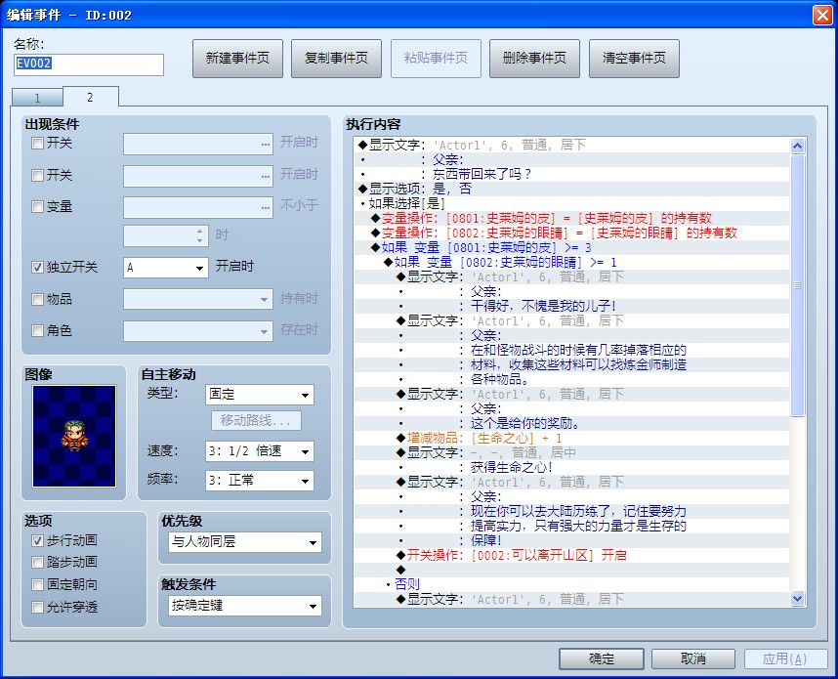Uncheck the 独立开关 condition checkbox
The width and height of the screenshot is (838, 679).
pos(37,268)
